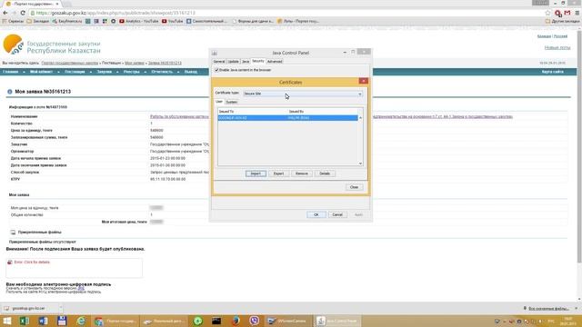Click the attached files icon
The image size is (582, 327).
coord(13,233)
